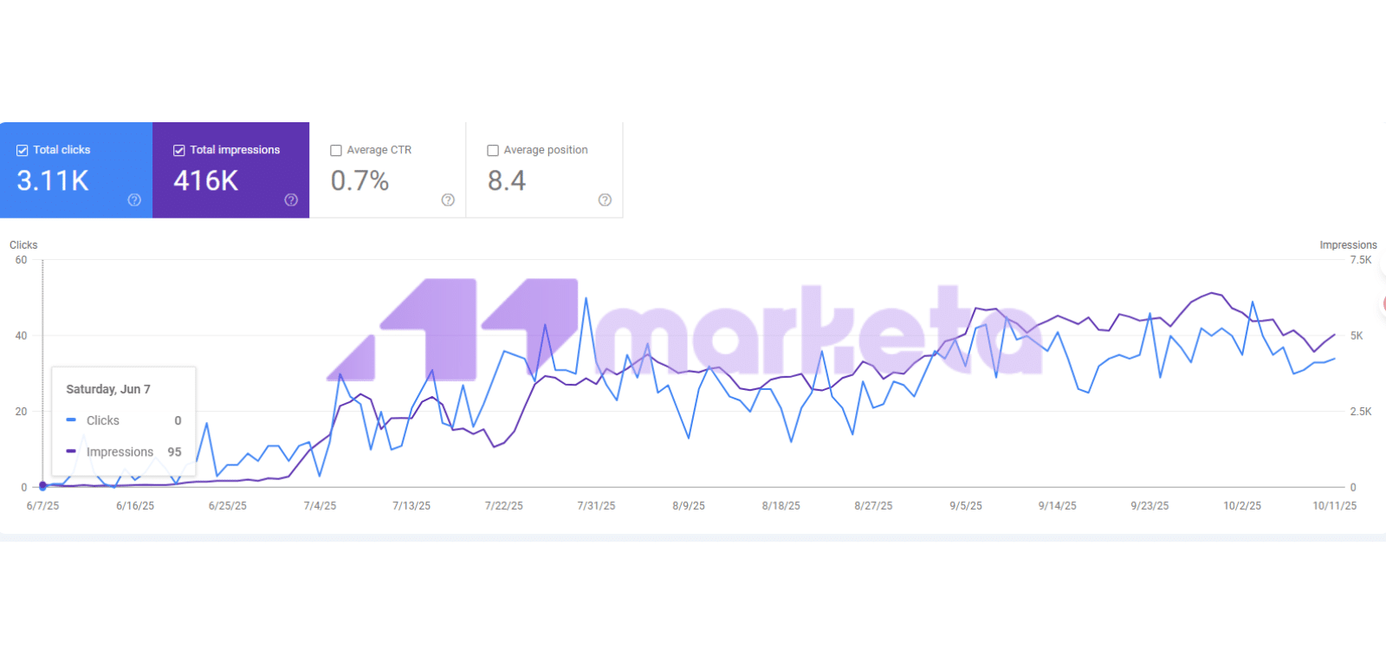Uncheck the Total impressions checkbox
The height and width of the screenshot is (663, 1386).
tap(179, 151)
